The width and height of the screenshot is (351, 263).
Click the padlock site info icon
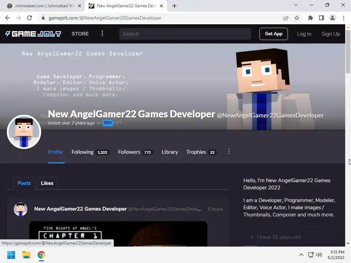tap(43, 18)
